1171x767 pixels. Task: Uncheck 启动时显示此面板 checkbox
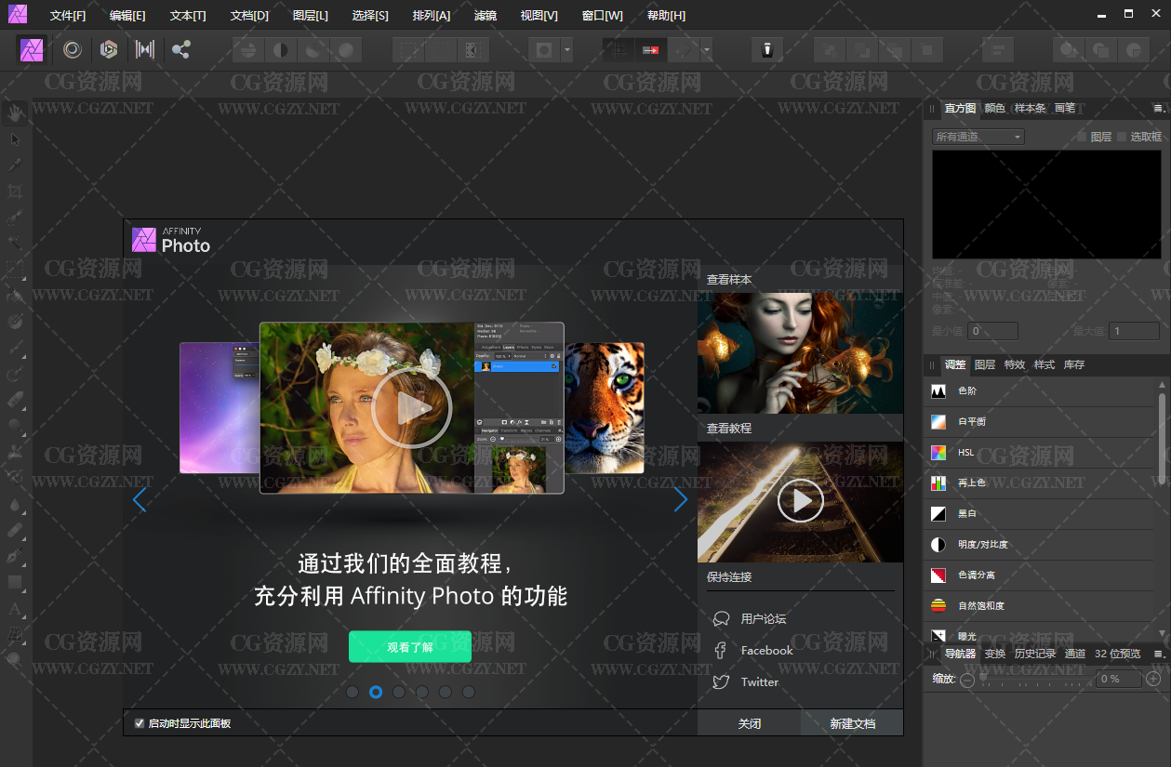[140, 723]
